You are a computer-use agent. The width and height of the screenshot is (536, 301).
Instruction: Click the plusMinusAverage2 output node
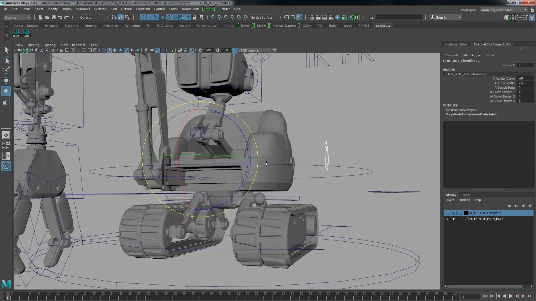(461, 110)
